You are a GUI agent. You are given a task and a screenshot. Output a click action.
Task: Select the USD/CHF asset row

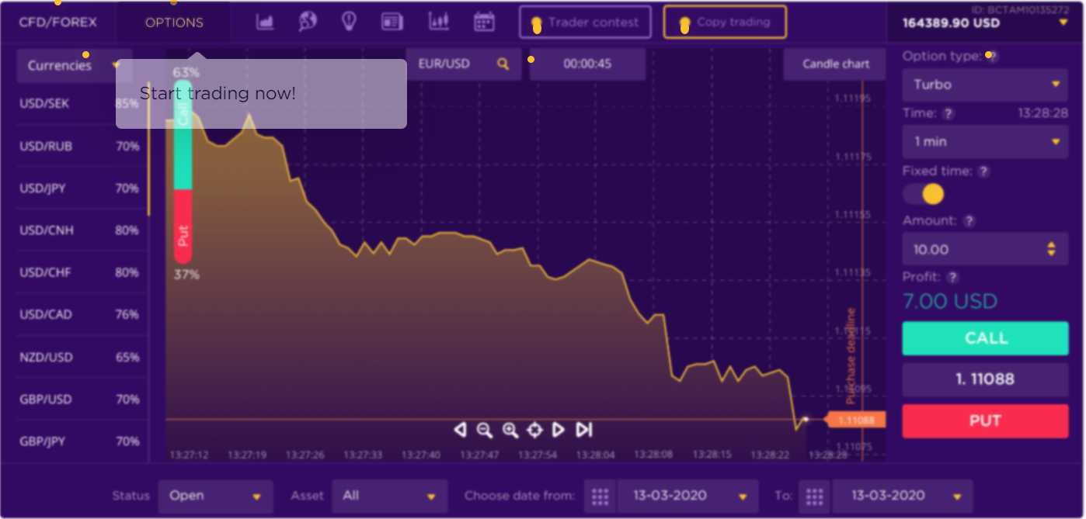point(80,272)
